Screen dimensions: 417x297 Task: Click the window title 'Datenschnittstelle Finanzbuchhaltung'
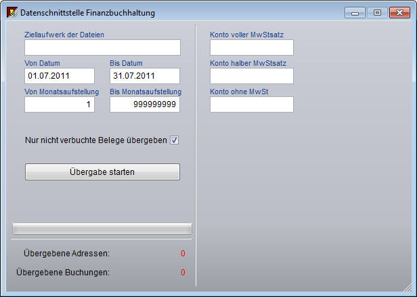(x=87, y=13)
